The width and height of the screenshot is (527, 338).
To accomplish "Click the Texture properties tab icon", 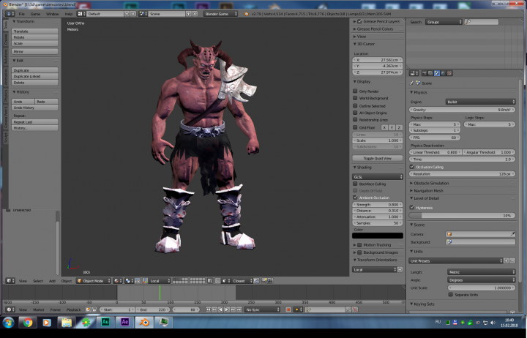I will (449, 73).
